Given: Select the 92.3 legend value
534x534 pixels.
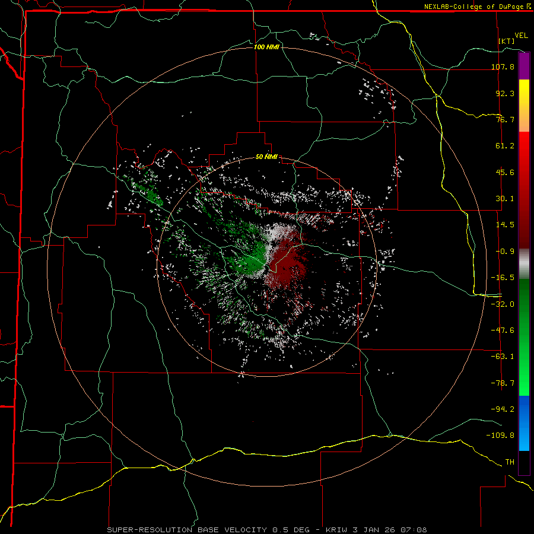Looking at the screenshot, I should pyautogui.click(x=505, y=93).
